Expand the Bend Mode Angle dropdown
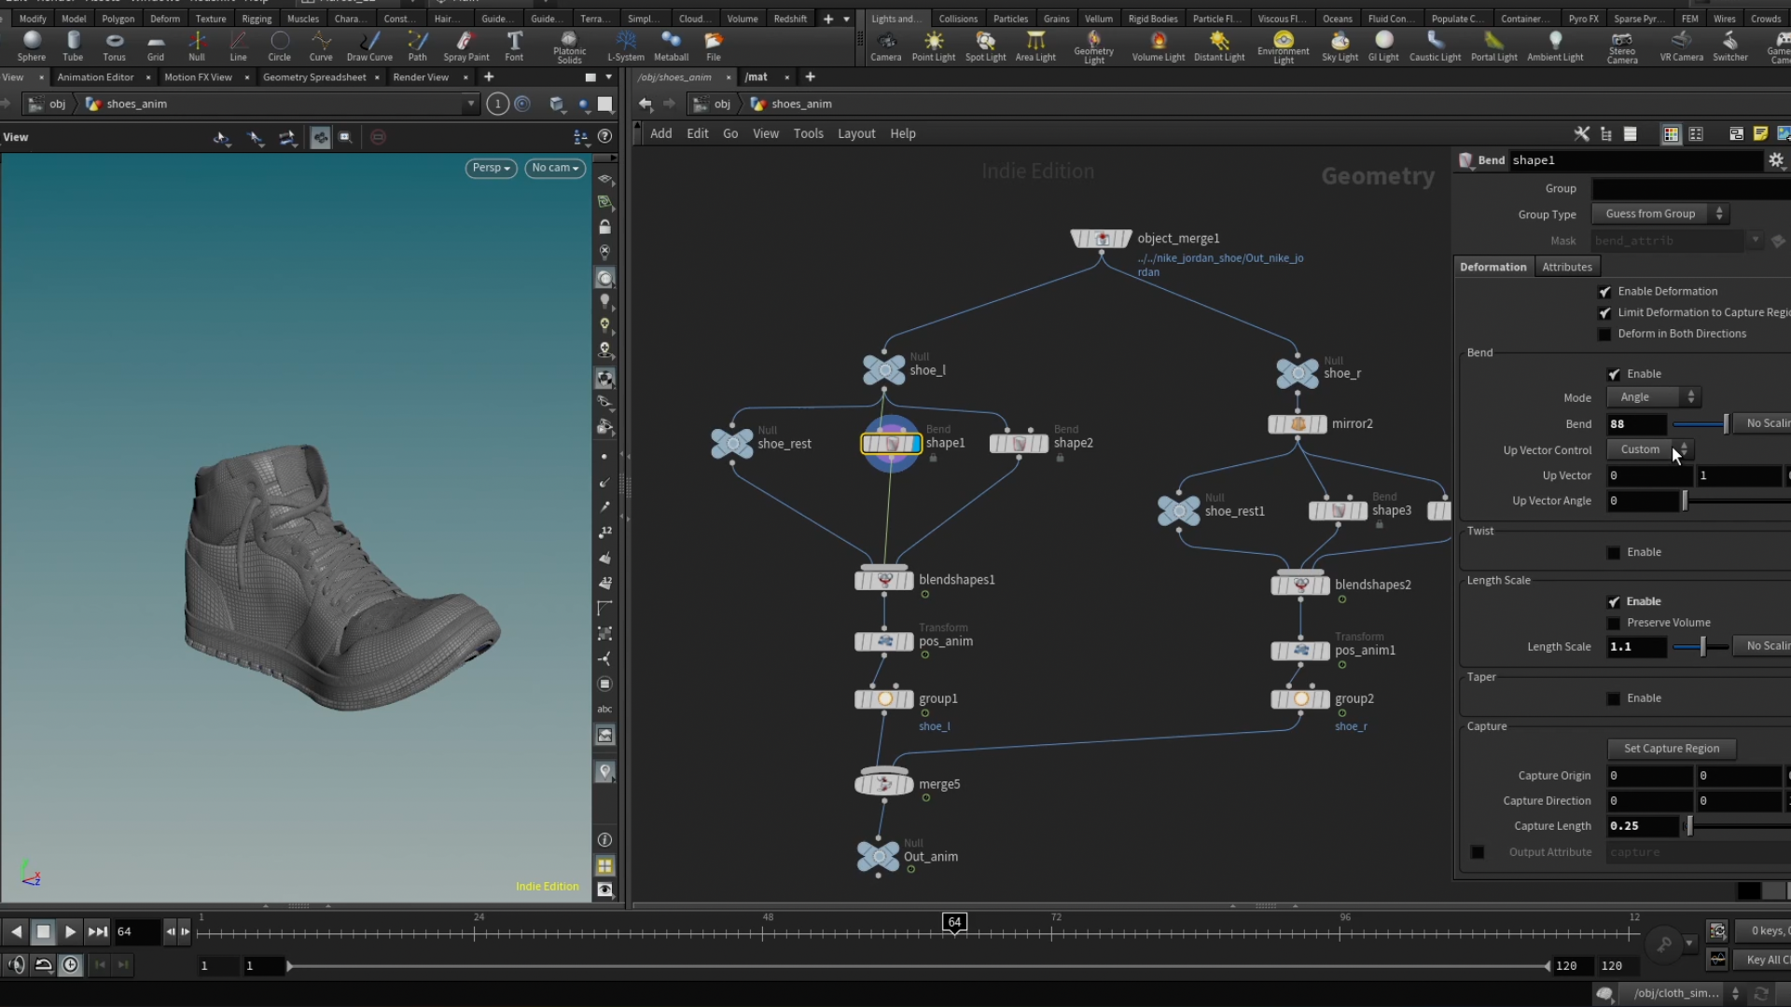1791x1007 pixels. [x=1653, y=397]
